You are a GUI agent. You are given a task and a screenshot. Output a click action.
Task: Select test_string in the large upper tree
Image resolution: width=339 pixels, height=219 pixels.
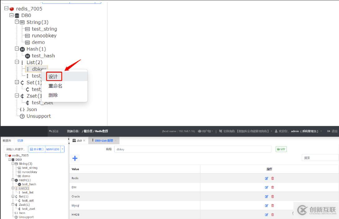click(44, 29)
